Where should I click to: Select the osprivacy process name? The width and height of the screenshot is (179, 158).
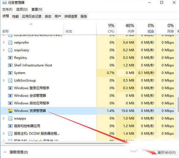(x=21, y=50)
